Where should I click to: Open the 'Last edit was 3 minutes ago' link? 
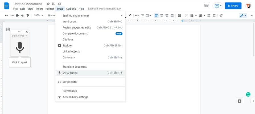[x=104, y=9]
